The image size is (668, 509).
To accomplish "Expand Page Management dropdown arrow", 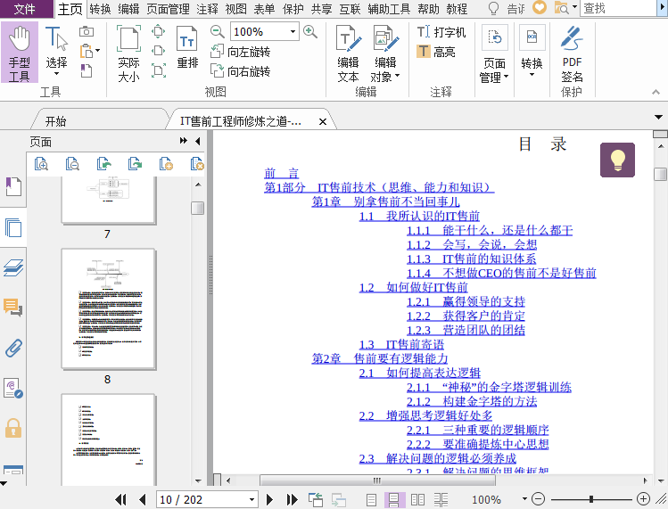I will (x=506, y=77).
